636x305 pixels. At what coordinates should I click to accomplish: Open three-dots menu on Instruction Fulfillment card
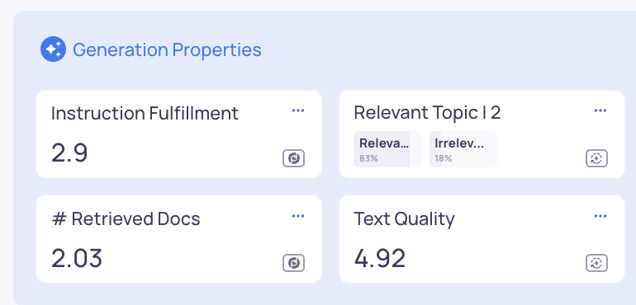298,110
